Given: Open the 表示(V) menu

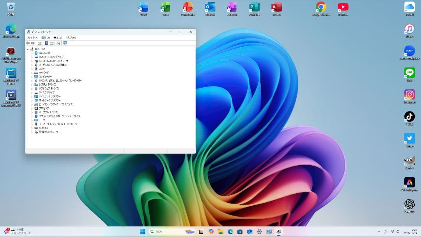Looking at the screenshot, I should pos(56,37).
